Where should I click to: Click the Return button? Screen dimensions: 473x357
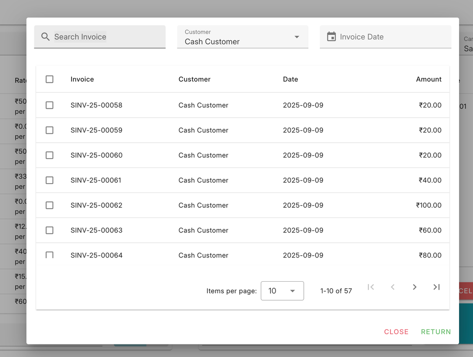pos(436,331)
